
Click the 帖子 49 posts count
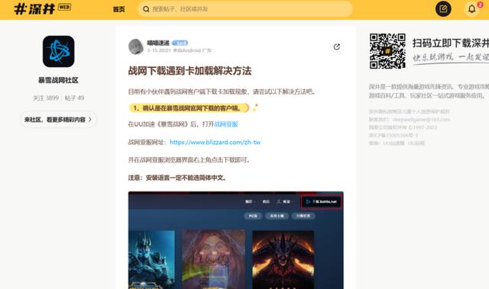pyautogui.click(x=75, y=98)
